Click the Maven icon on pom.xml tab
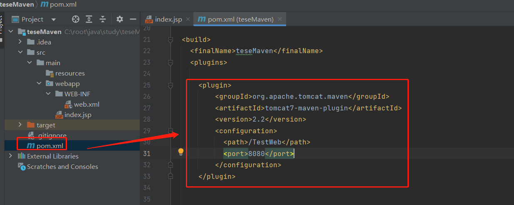This screenshot has width=514, height=205. [x=201, y=19]
